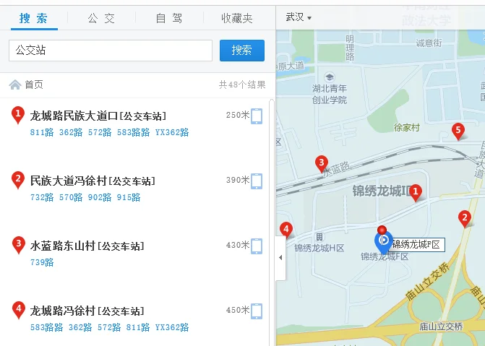Image resolution: width=485 pixels, height=346 pixels.
Task: Go to 首页 via the home icon
Action: 15,85
